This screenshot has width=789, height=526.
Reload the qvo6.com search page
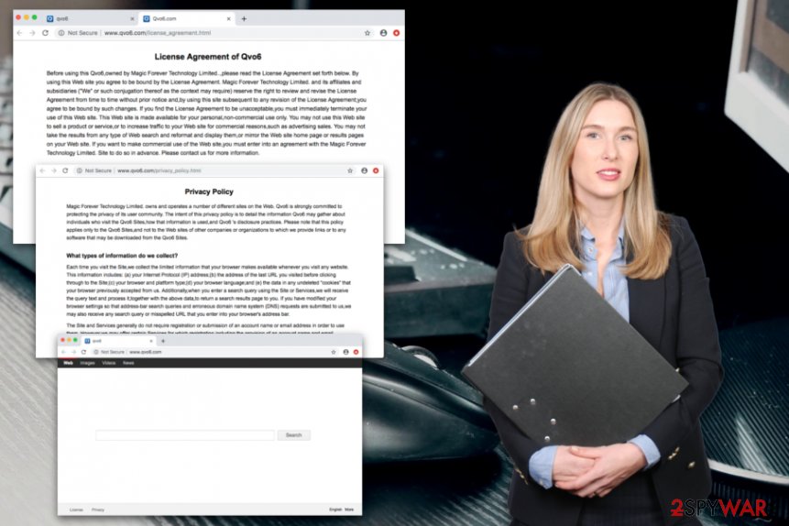pos(83,352)
